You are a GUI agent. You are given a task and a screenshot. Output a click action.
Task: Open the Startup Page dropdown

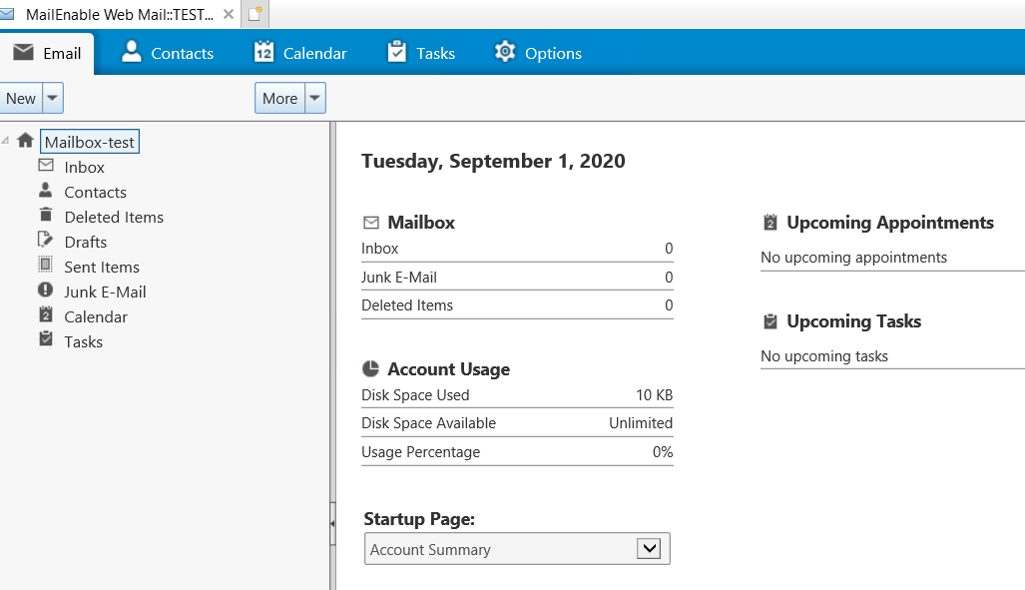pyautogui.click(x=517, y=549)
